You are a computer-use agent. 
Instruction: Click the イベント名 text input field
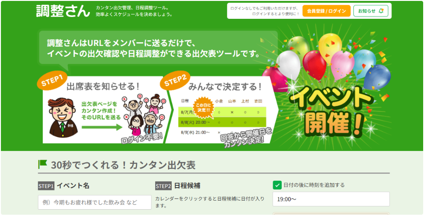[x=95, y=202]
